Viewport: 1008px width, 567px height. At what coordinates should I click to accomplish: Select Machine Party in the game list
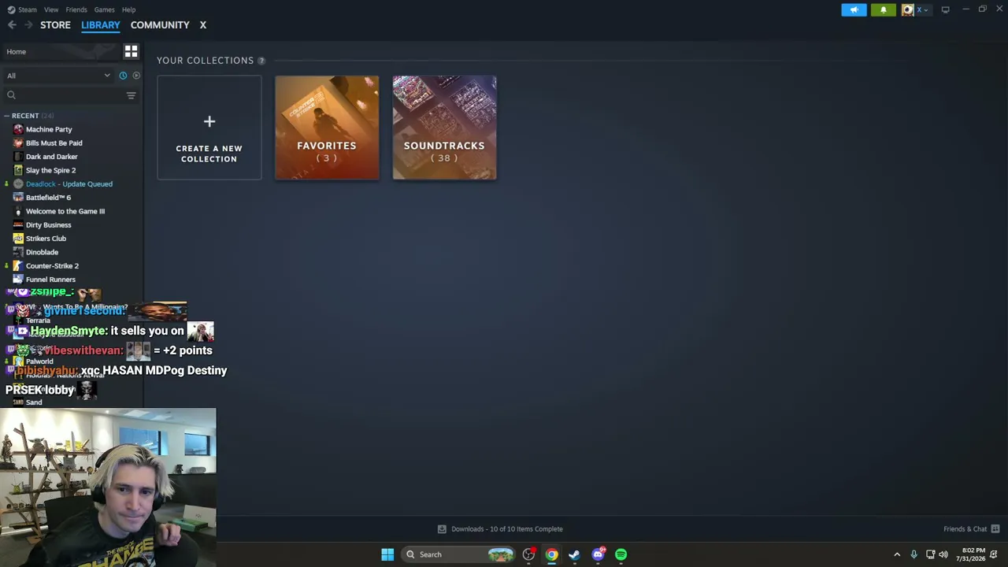[x=49, y=129]
